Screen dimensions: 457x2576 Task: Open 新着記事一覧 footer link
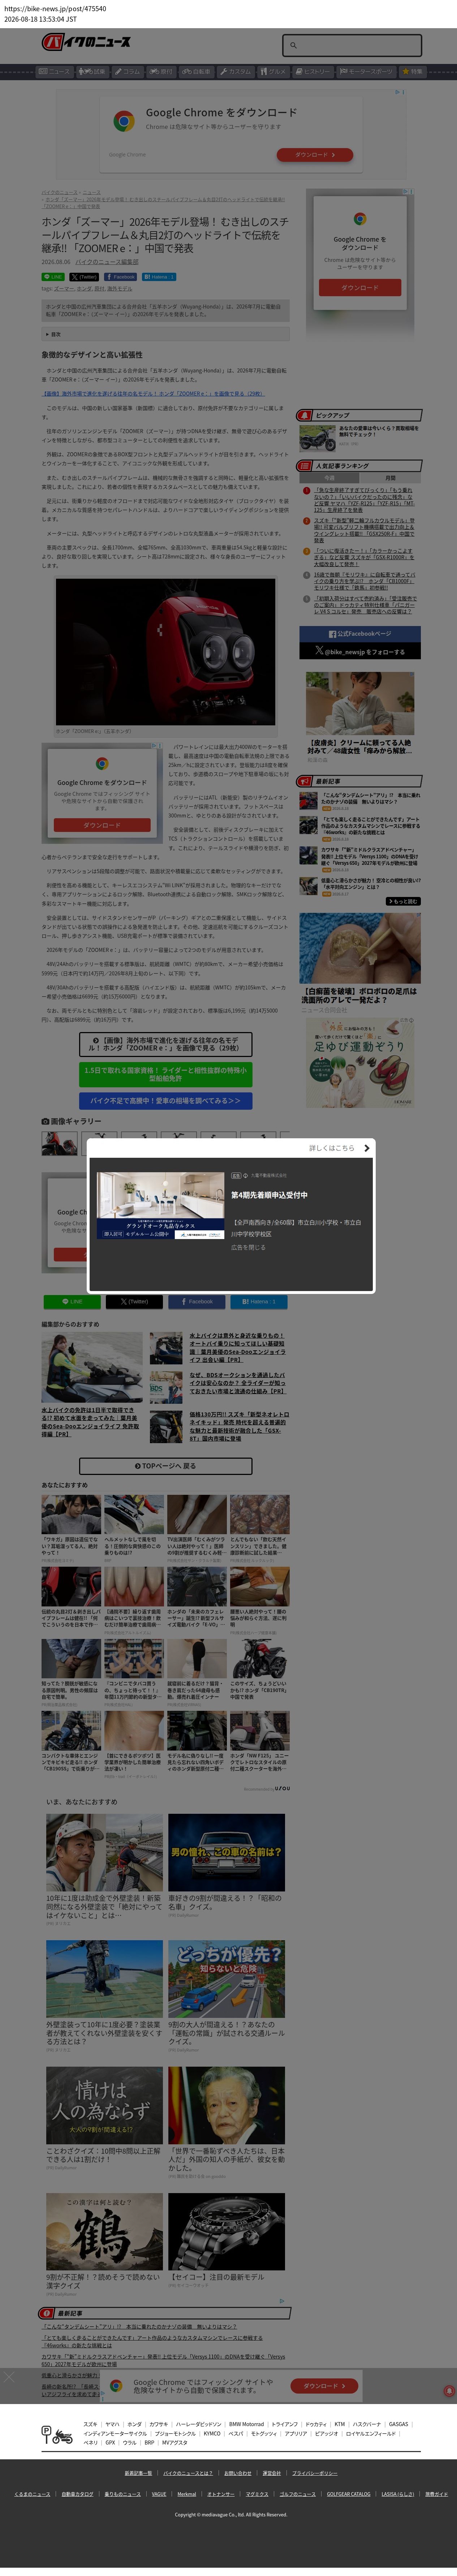[x=138, y=2473]
